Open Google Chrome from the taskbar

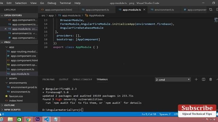pos(28,119)
